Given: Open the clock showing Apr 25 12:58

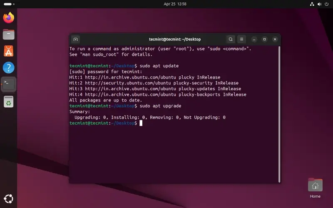Looking at the screenshot, I should (x=175, y=4).
